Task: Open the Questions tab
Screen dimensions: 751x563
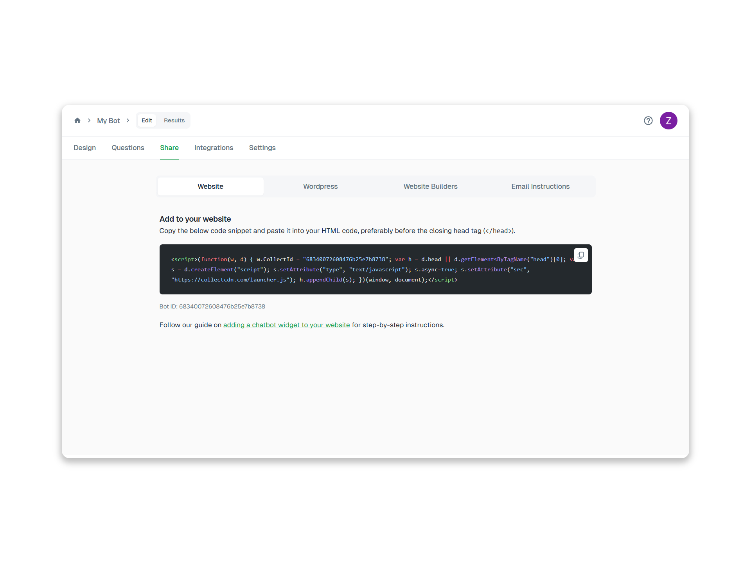Action: 128,148
